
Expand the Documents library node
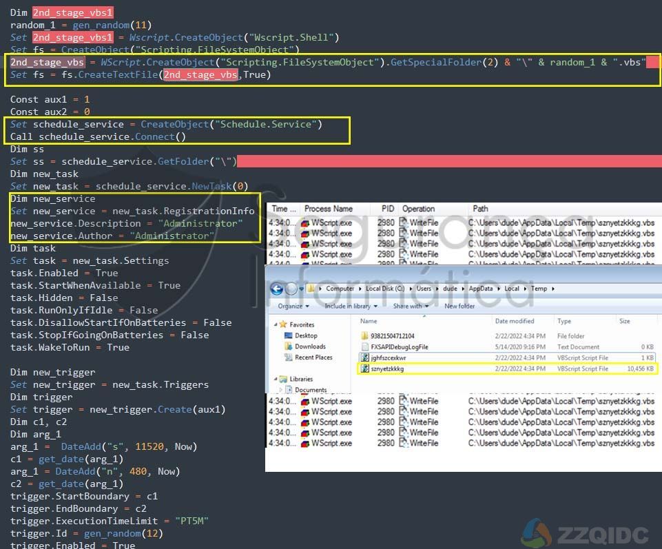(281, 390)
